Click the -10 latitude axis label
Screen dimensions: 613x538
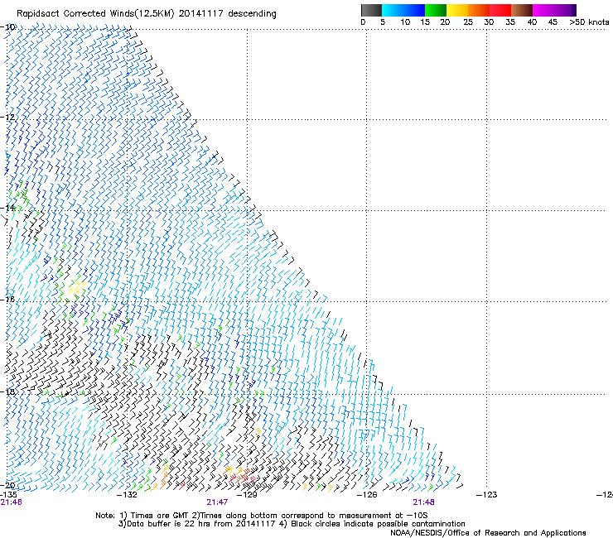click(7, 27)
